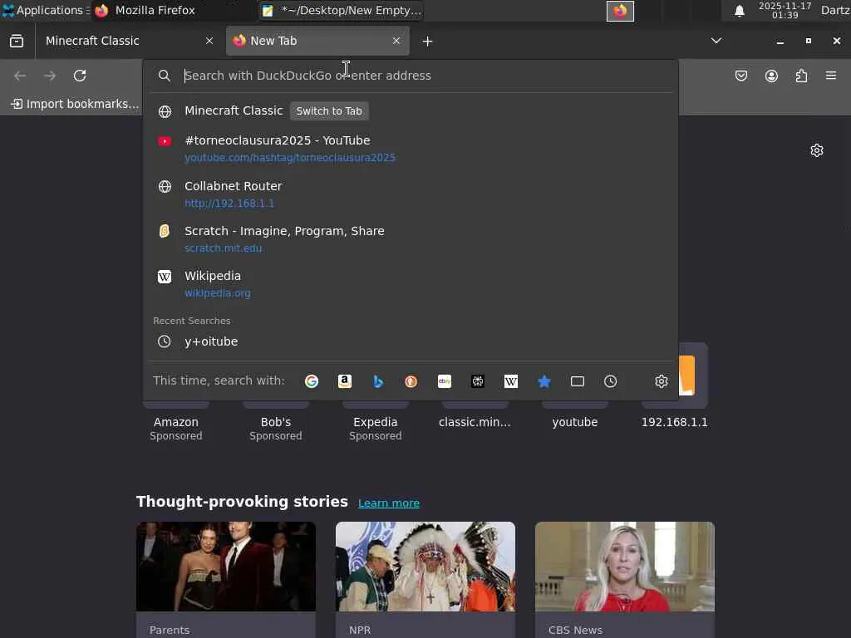Open the Firefox application menu
Screen dimensions: 851x638
pyautogui.click(x=831, y=76)
